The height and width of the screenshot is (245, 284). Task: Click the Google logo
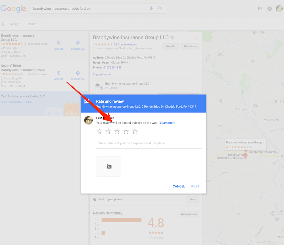coord(13,9)
